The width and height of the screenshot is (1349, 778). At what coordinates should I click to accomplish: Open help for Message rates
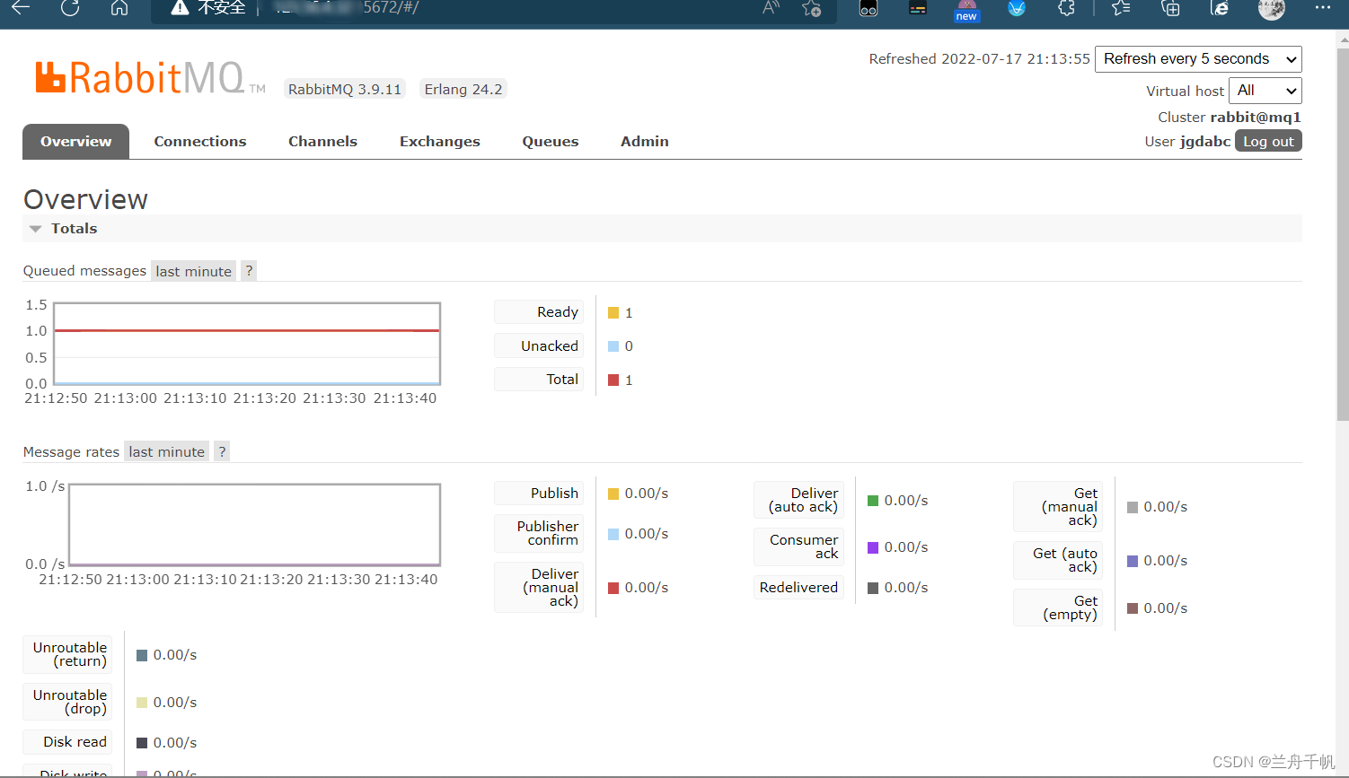(222, 451)
